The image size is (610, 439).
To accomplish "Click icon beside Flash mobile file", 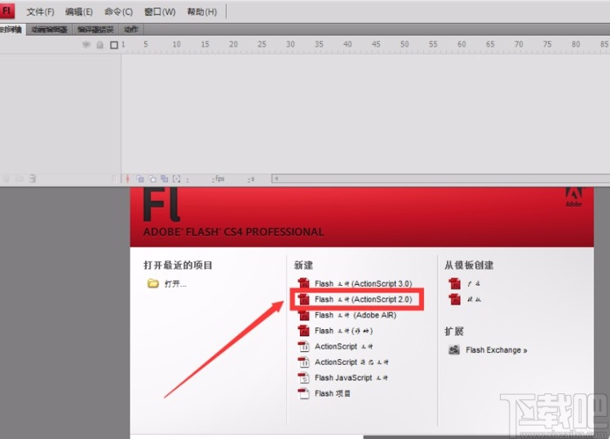I will click(x=303, y=331).
